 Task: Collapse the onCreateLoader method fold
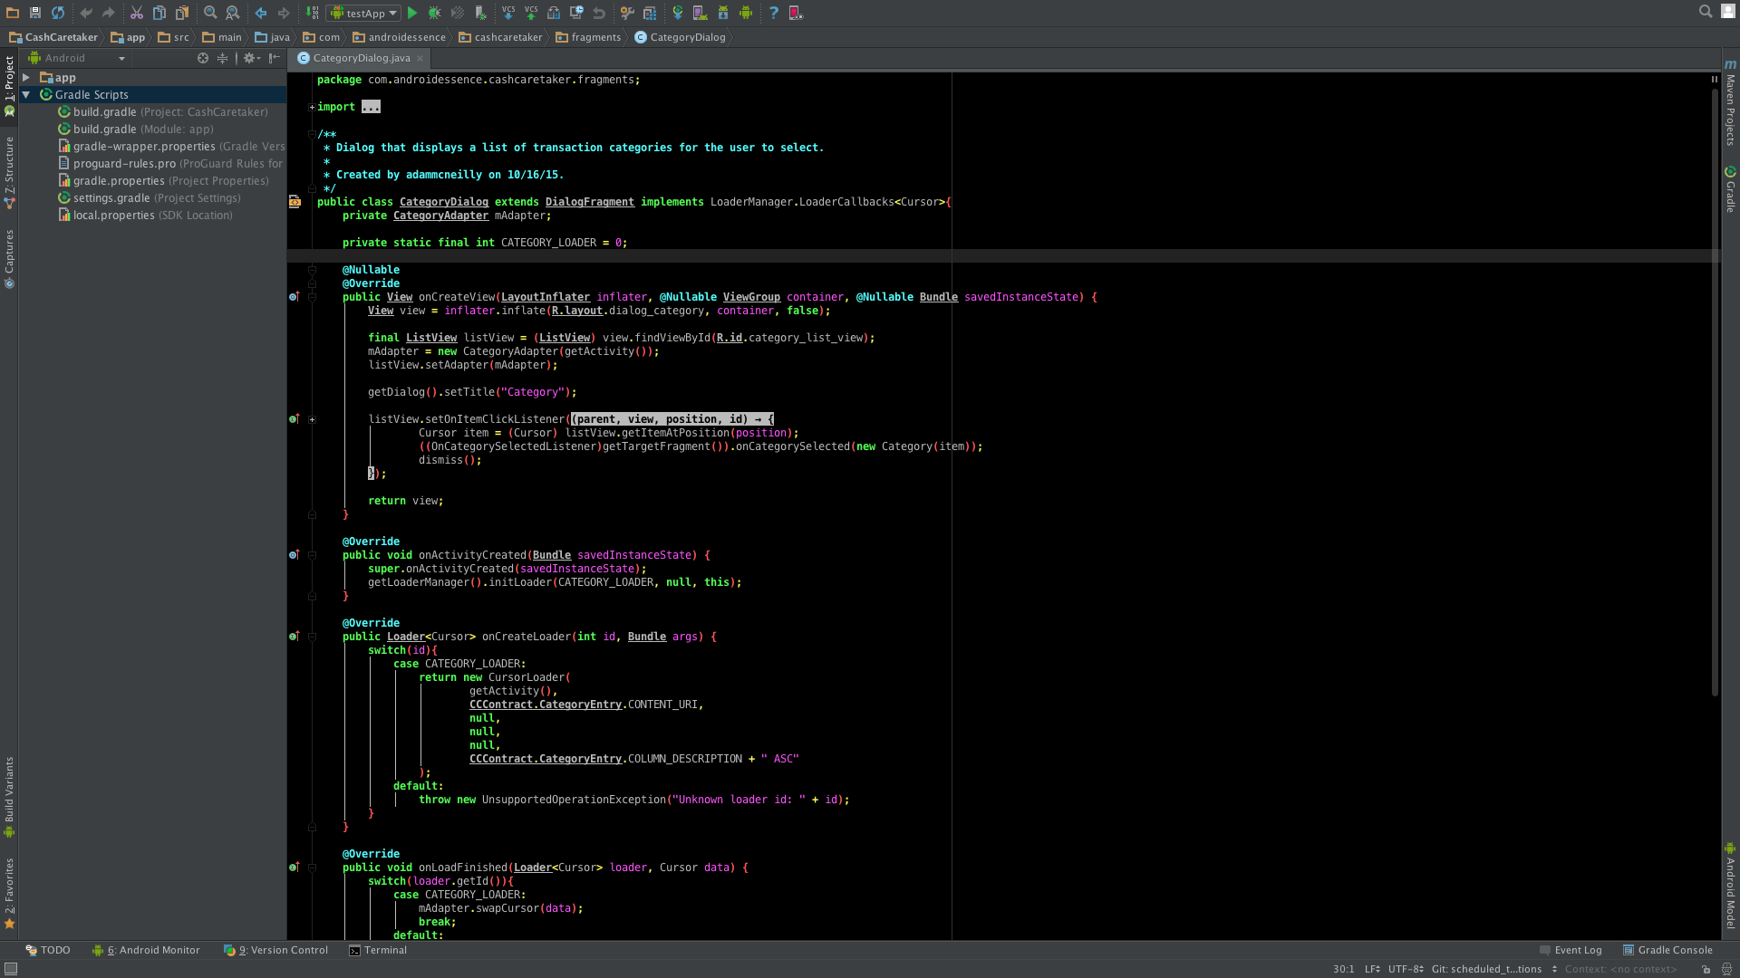coord(312,637)
